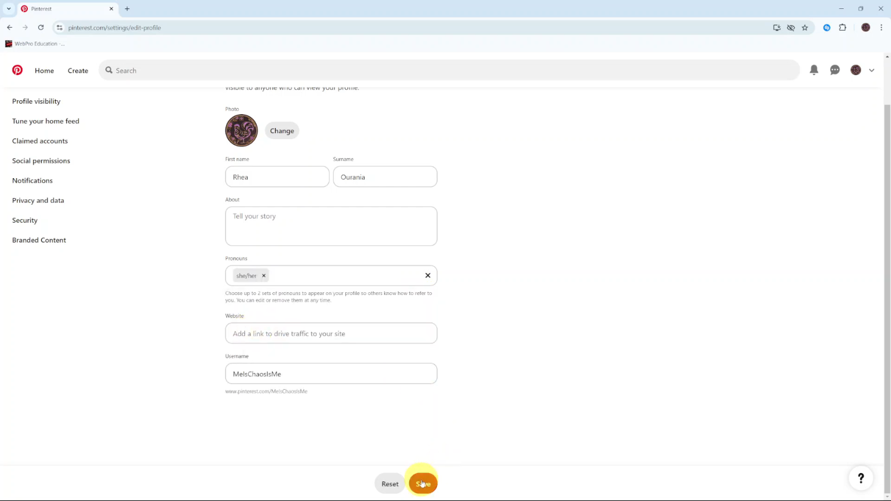Click the search magnifier icon

pyautogui.click(x=109, y=70)
